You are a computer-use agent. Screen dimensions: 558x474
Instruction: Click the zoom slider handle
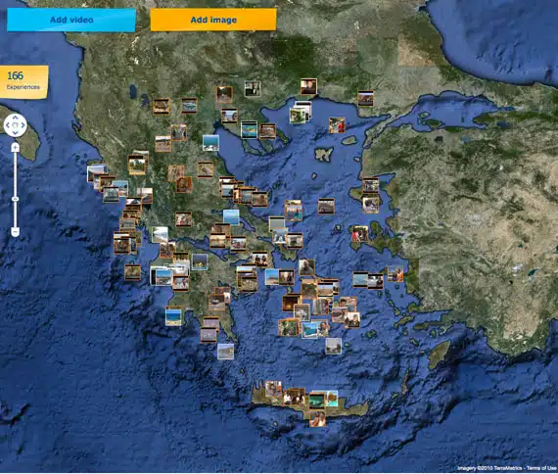click(x=15, y=199)
